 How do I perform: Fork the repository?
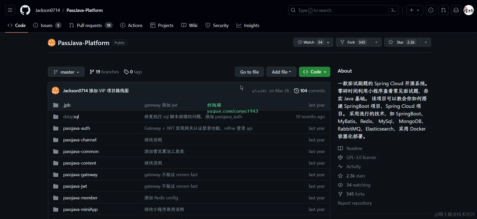[x=353, y=42]
